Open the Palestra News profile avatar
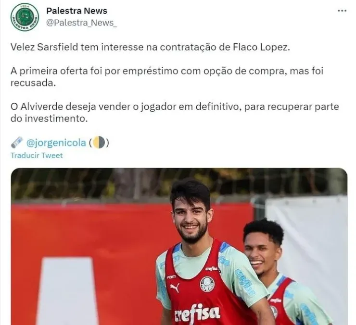The width and height of the screenshot is (356, 325). tap(25, 17)
